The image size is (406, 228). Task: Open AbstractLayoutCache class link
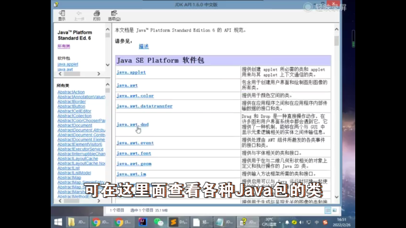pyautogui.click(x=78, y=159)
